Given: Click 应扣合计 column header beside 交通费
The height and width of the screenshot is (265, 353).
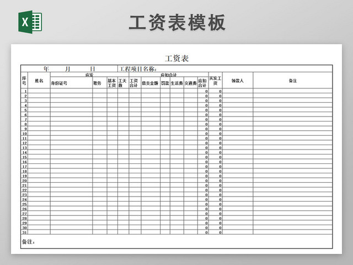Looking at the screenshot, I should click(x=203, y=83).
